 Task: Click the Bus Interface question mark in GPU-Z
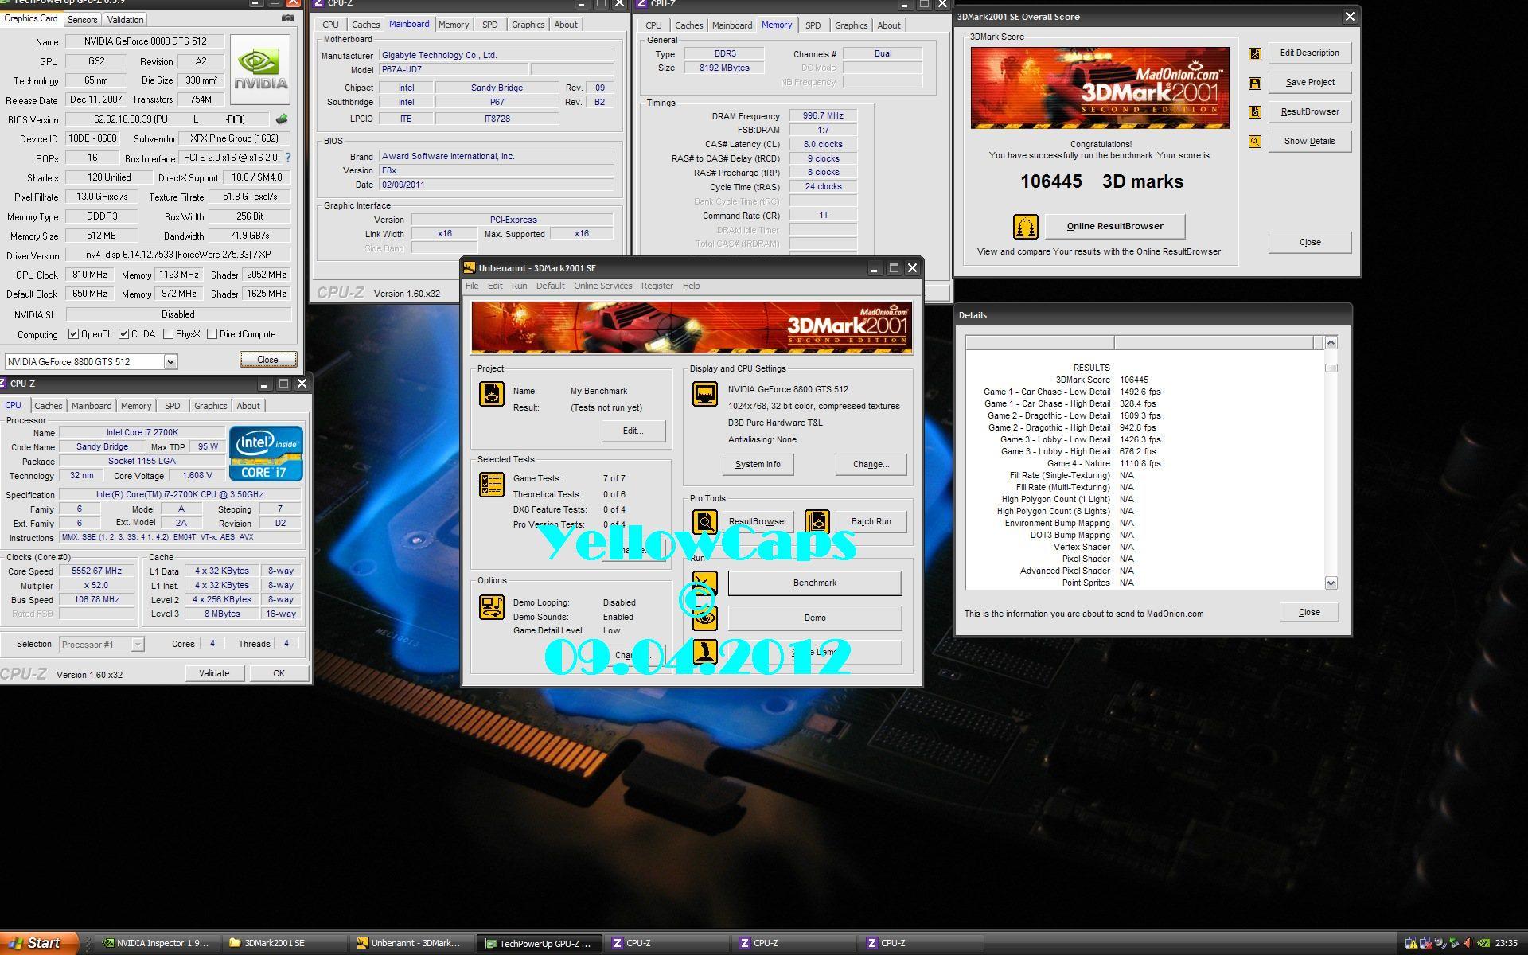tap(288, 158)
